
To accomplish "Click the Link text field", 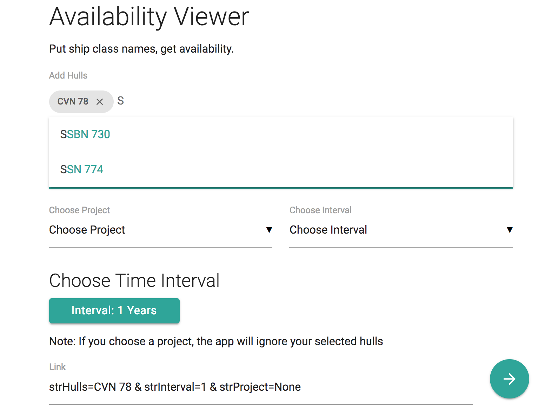I will tap(261, 387).
